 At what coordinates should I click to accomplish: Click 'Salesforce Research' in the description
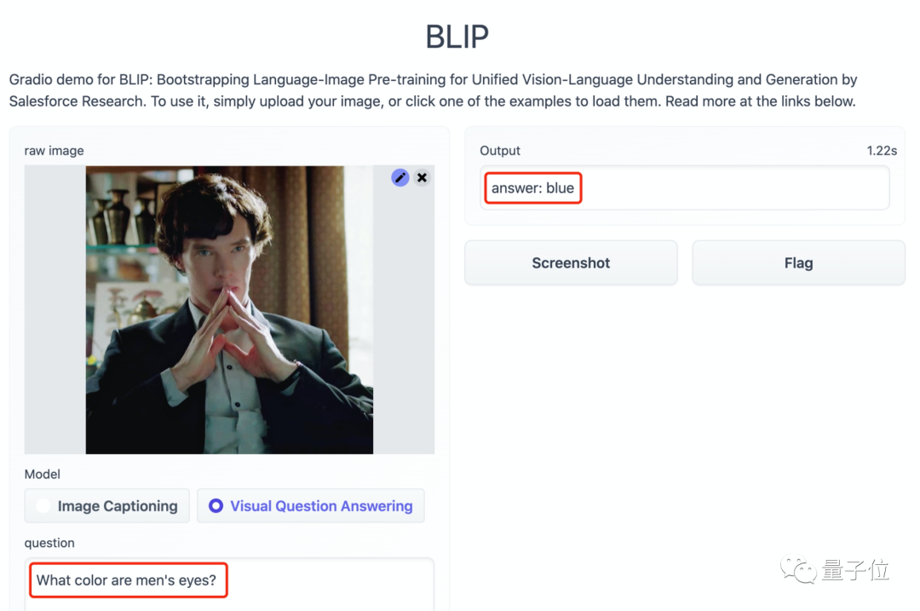pos(77,101)
